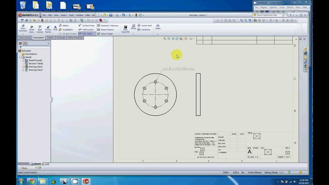The image size is (329, 185).
Task: Select Annotations in the feature tree
Action: 31,54
